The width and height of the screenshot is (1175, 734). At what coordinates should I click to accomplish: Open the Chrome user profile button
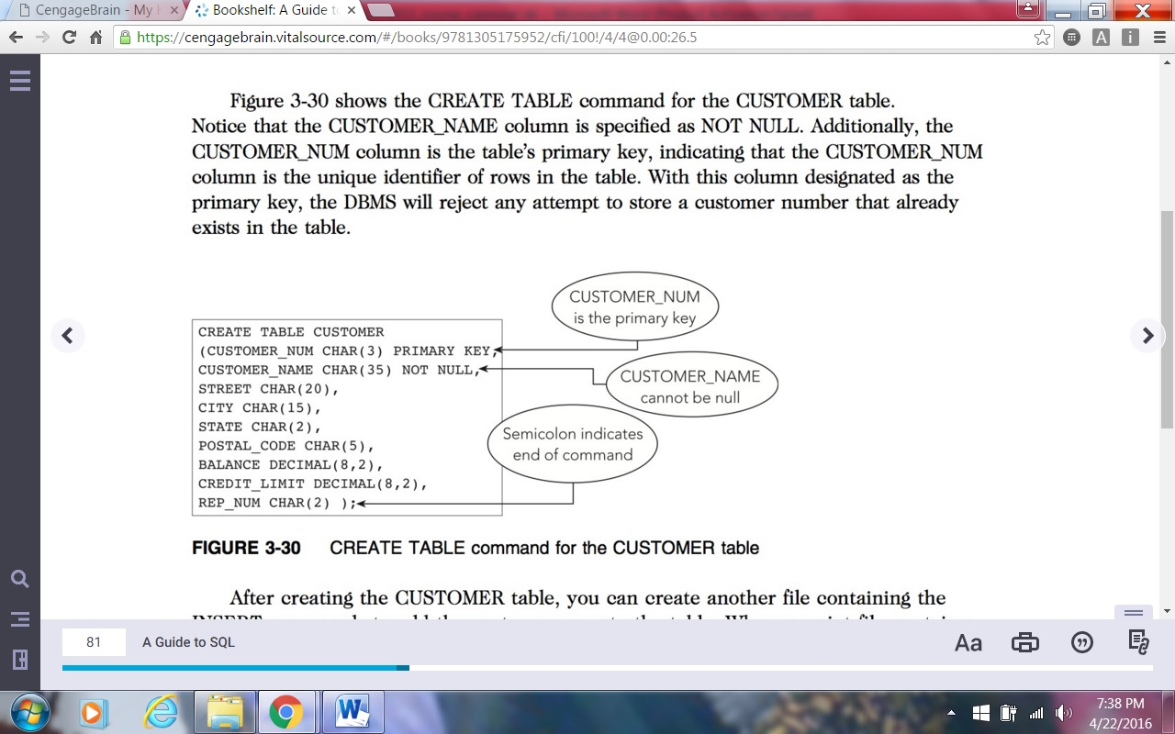[1030, 9]
